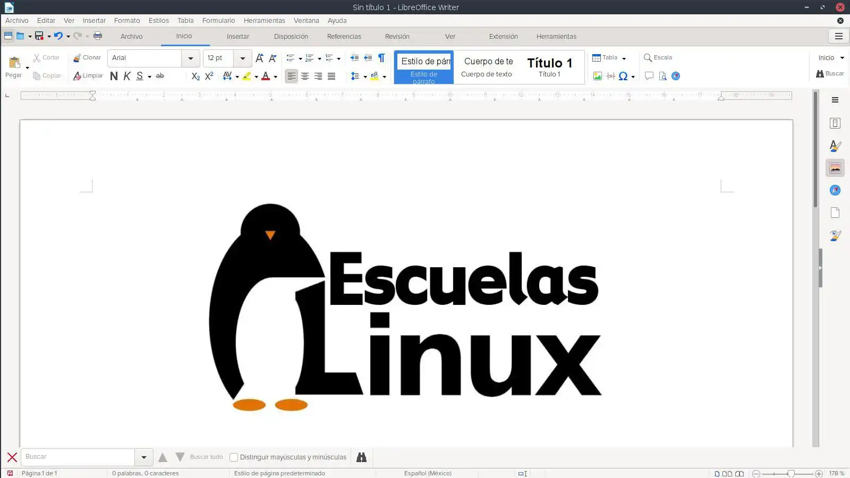Screen dimensions: 850x478
Task: Increase paragraph indent
Action: point(354,58)
